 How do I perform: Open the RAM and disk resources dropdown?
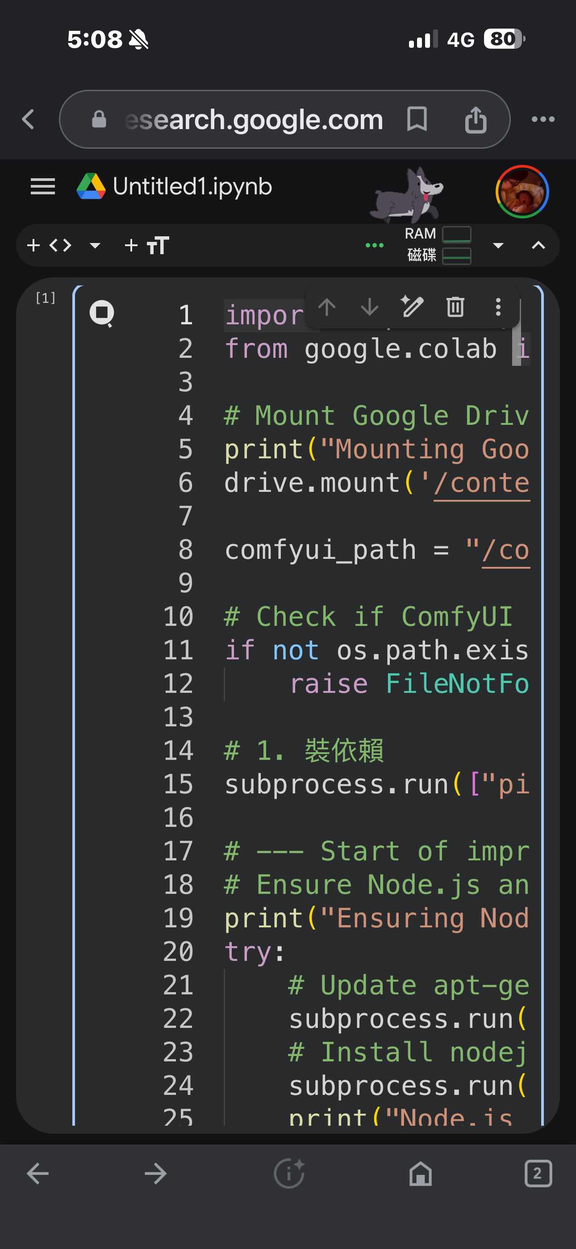click(x=498, y=245)
